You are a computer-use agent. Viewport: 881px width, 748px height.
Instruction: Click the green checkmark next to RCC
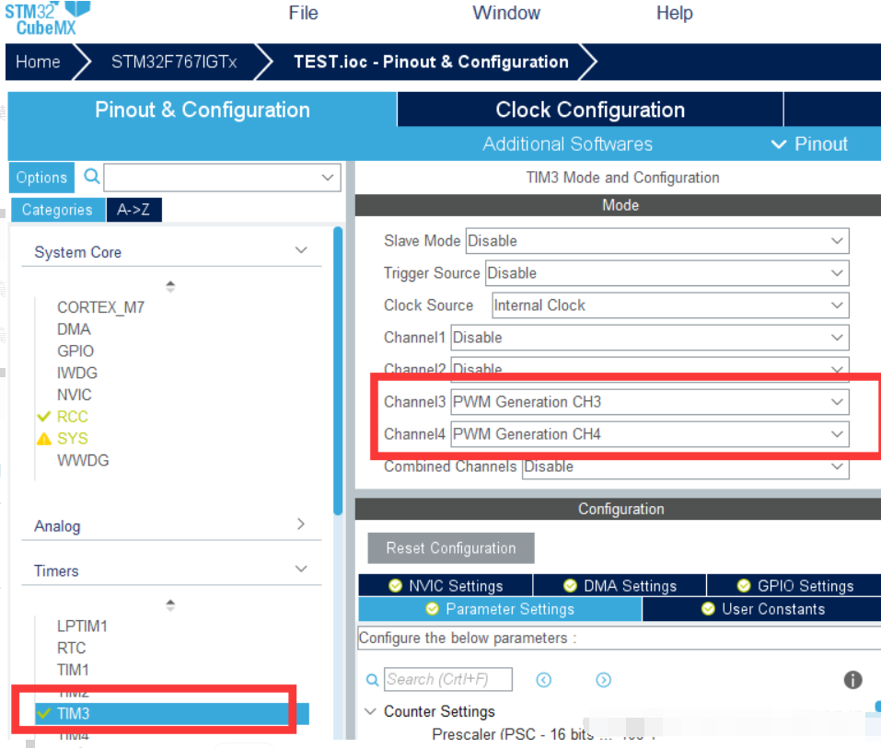pyautogui.click(x=44, y=417)
